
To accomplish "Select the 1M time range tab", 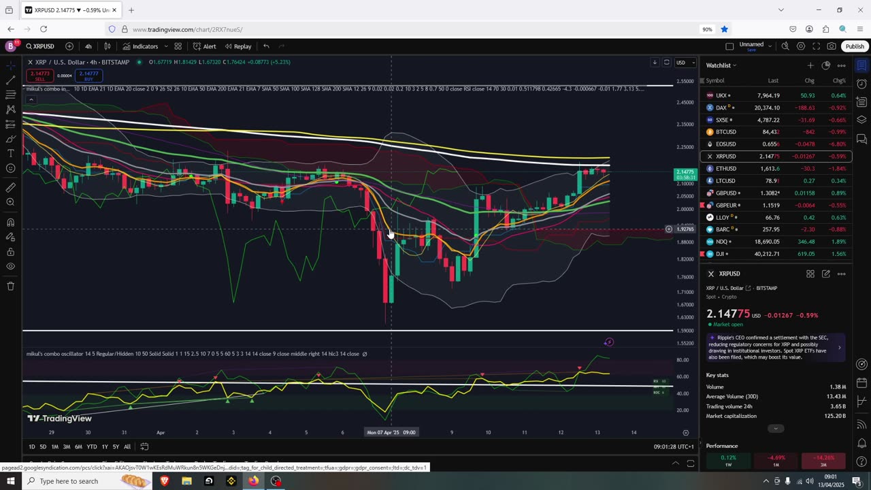I will tap(54, 446).
